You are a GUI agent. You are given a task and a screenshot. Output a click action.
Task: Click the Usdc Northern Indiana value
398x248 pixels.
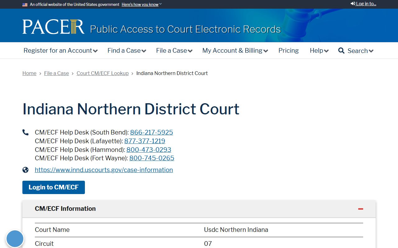236,230
